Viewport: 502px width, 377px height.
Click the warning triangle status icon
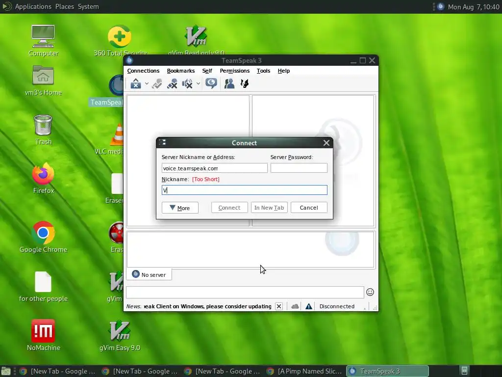[309, 306]
